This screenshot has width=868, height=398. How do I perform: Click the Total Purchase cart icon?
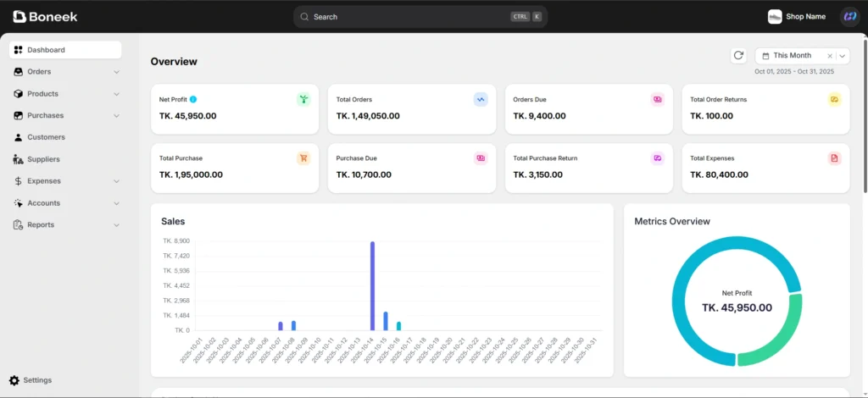click(x=303, y=158)
